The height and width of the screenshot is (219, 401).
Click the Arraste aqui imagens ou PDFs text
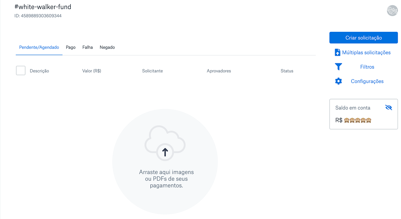(166, 179)
